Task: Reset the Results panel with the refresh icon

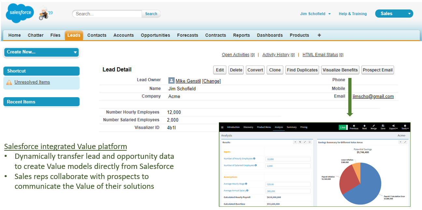Action: pyautogui.click(x=300, y=142)
